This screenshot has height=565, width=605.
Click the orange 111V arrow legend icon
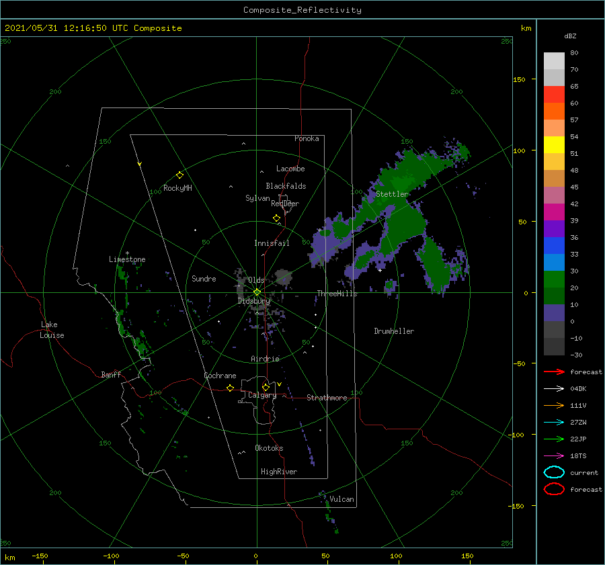coord(554,405)
